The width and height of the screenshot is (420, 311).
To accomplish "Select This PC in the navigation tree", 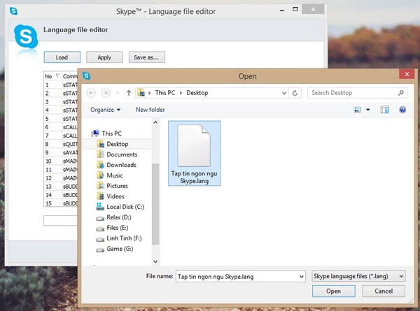I will coord(107,133).
